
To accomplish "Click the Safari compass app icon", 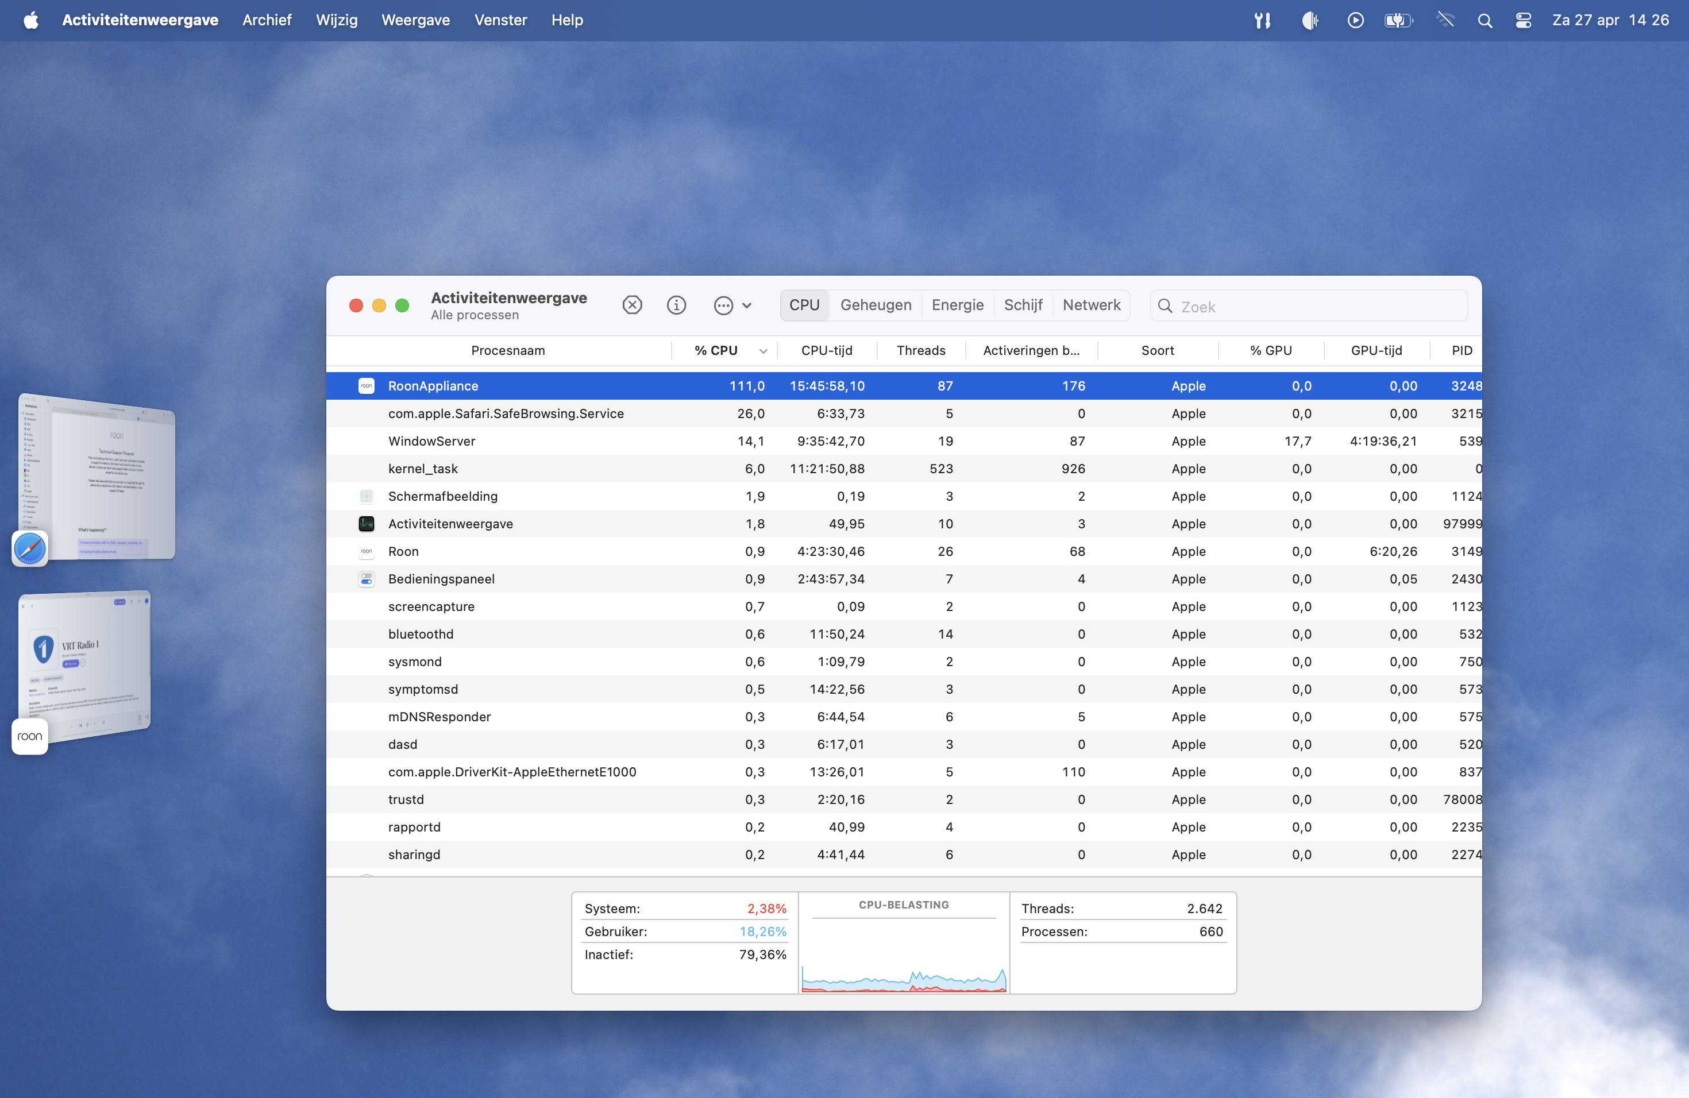I will click(30, 548).
